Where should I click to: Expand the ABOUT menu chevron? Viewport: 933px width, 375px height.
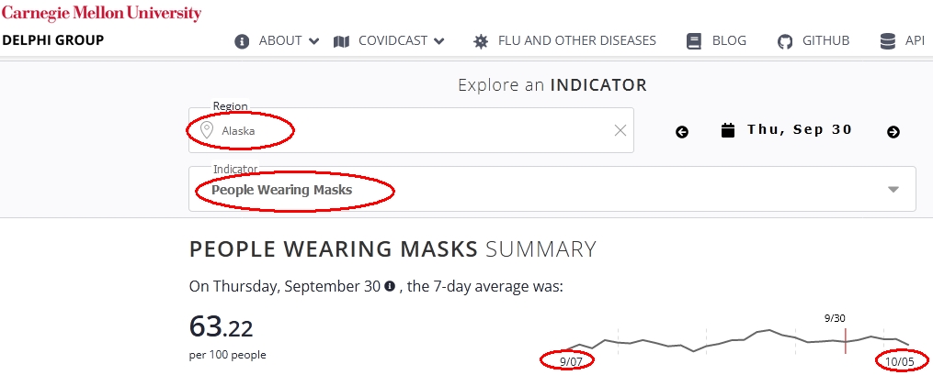pyautogui.click(x=314, y=41)
